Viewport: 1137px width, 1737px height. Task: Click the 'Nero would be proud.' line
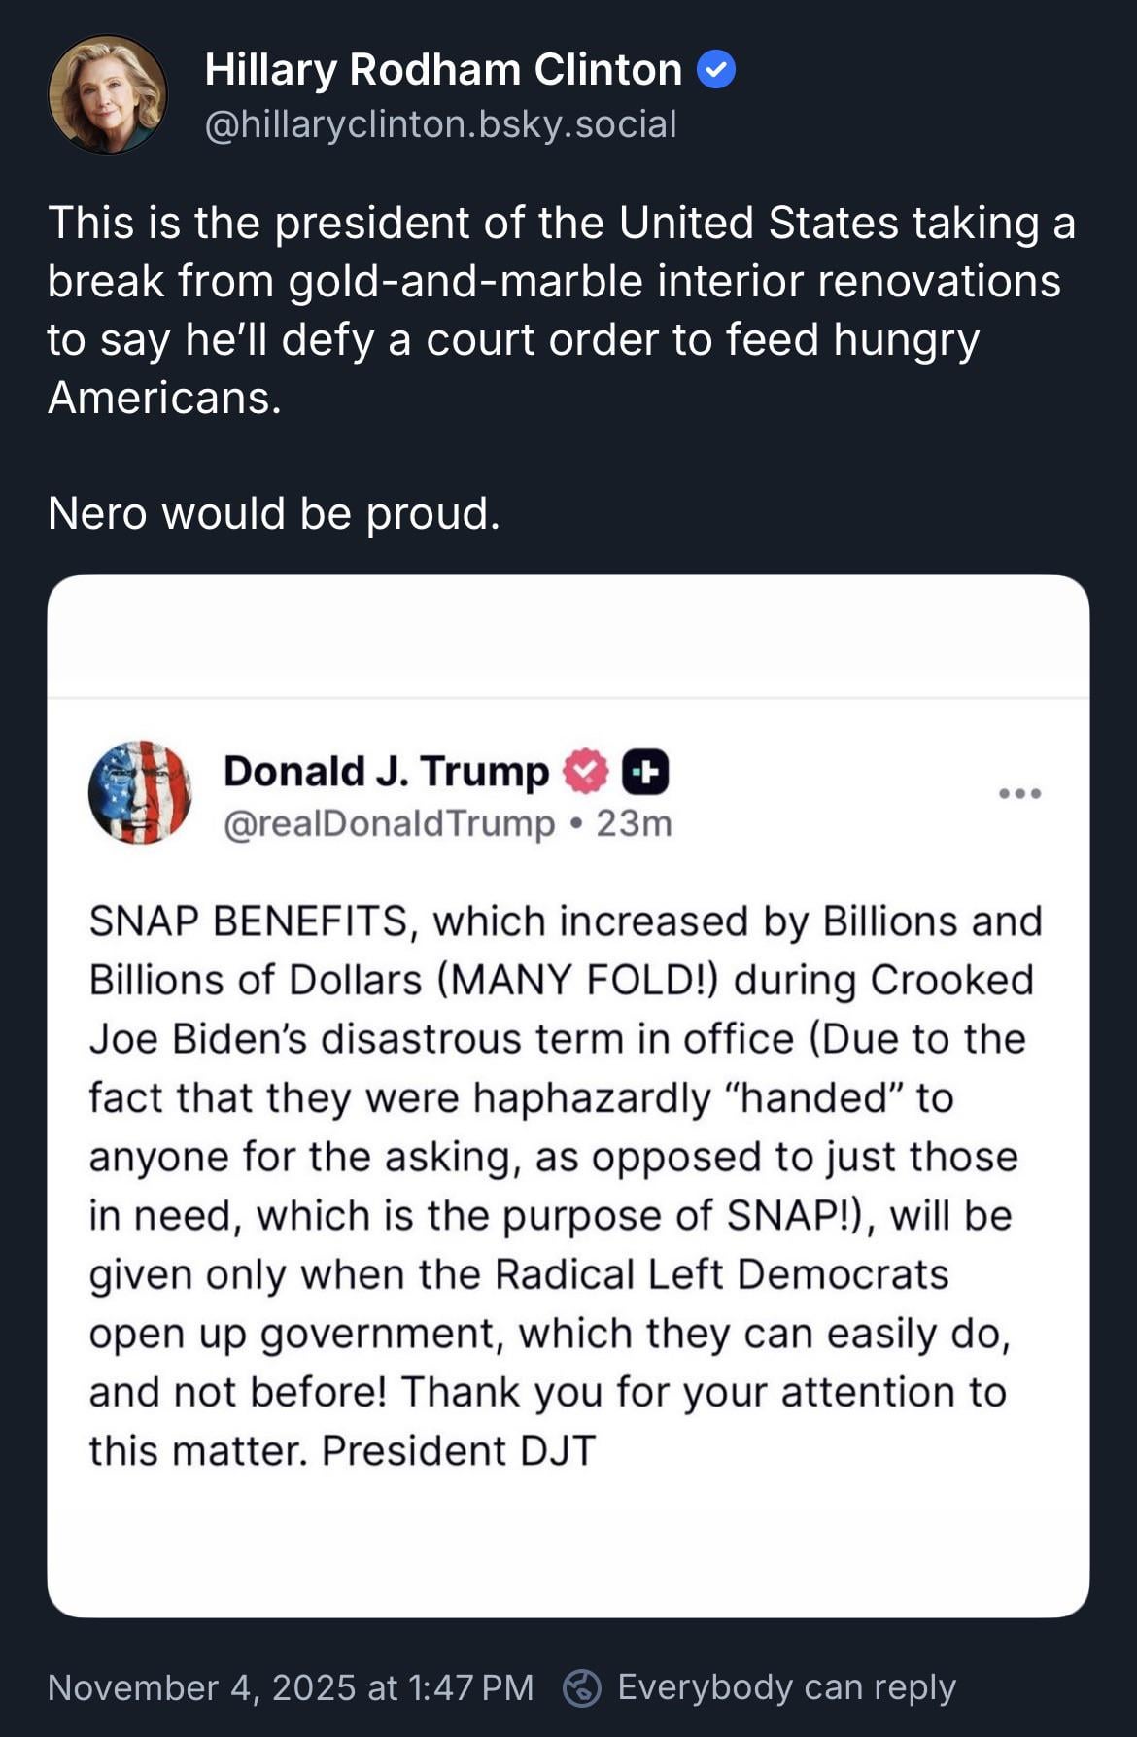[274, 513]
